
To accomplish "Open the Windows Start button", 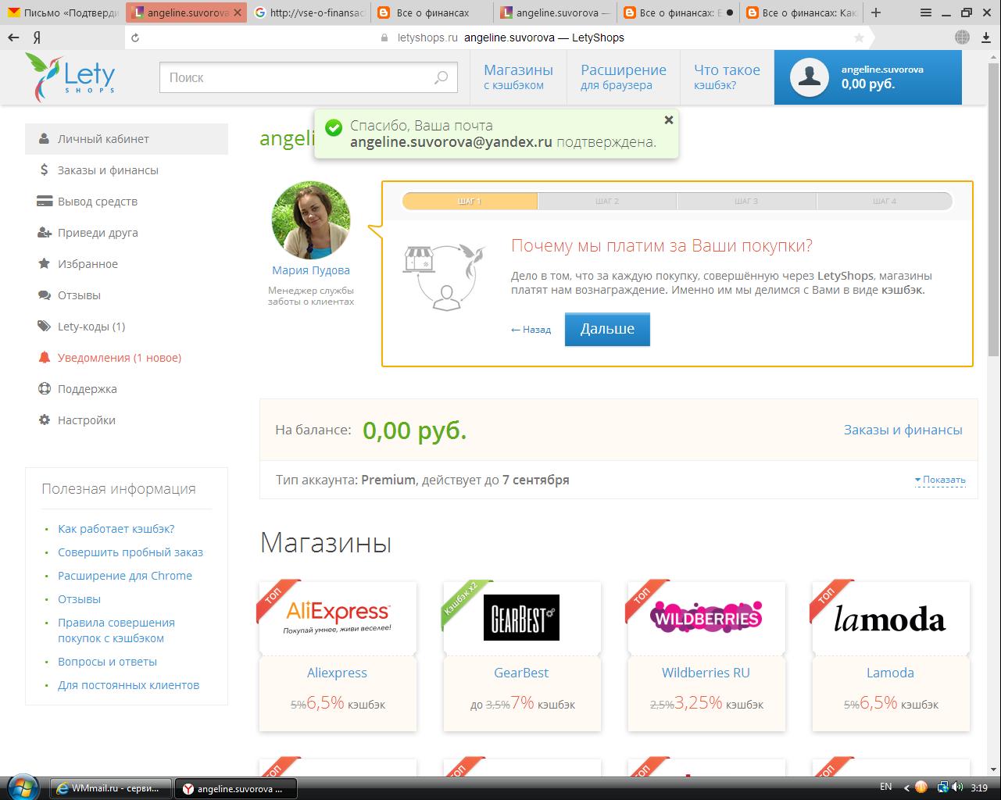I will [23, 787].
